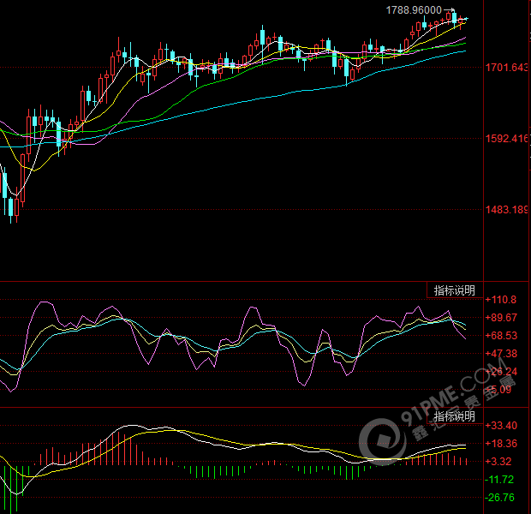Click the +33.40 MACD axis value
Screen dimensions: 531x514
point(500,426)
